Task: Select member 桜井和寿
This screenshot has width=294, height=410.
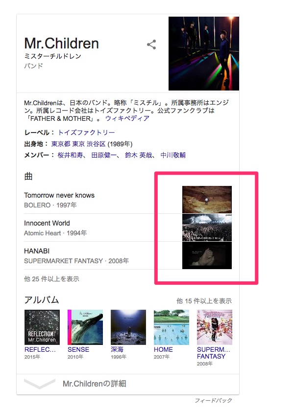Action: (x=70, y=155)
